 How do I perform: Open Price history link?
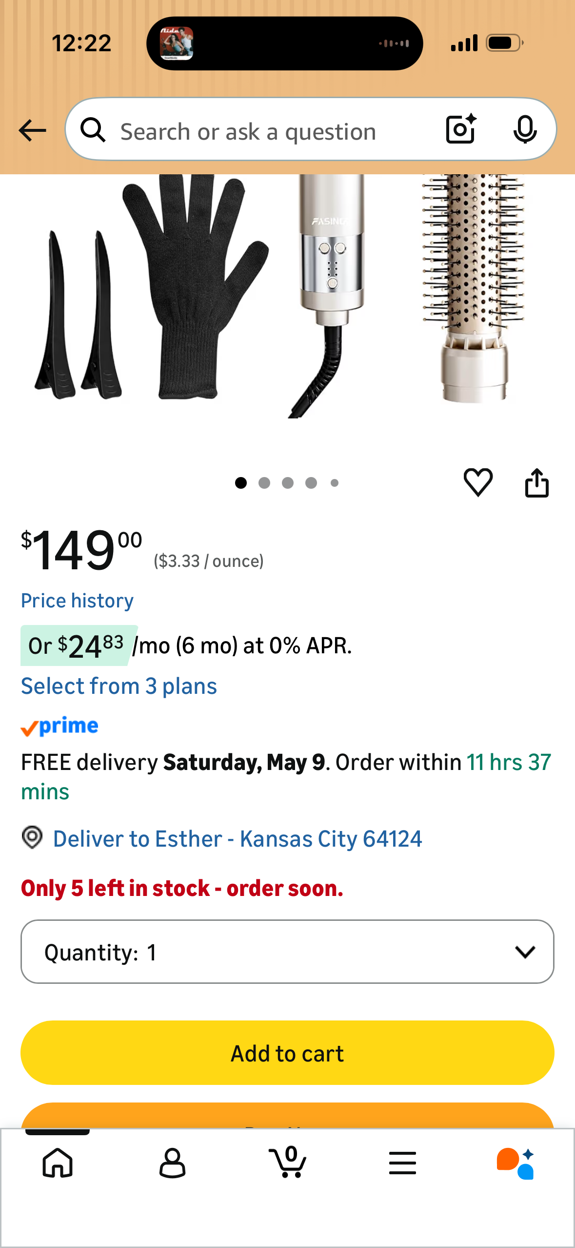(x=77, y=601)
